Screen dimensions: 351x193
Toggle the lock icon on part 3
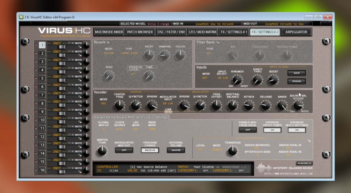click(x=80, y=64)
